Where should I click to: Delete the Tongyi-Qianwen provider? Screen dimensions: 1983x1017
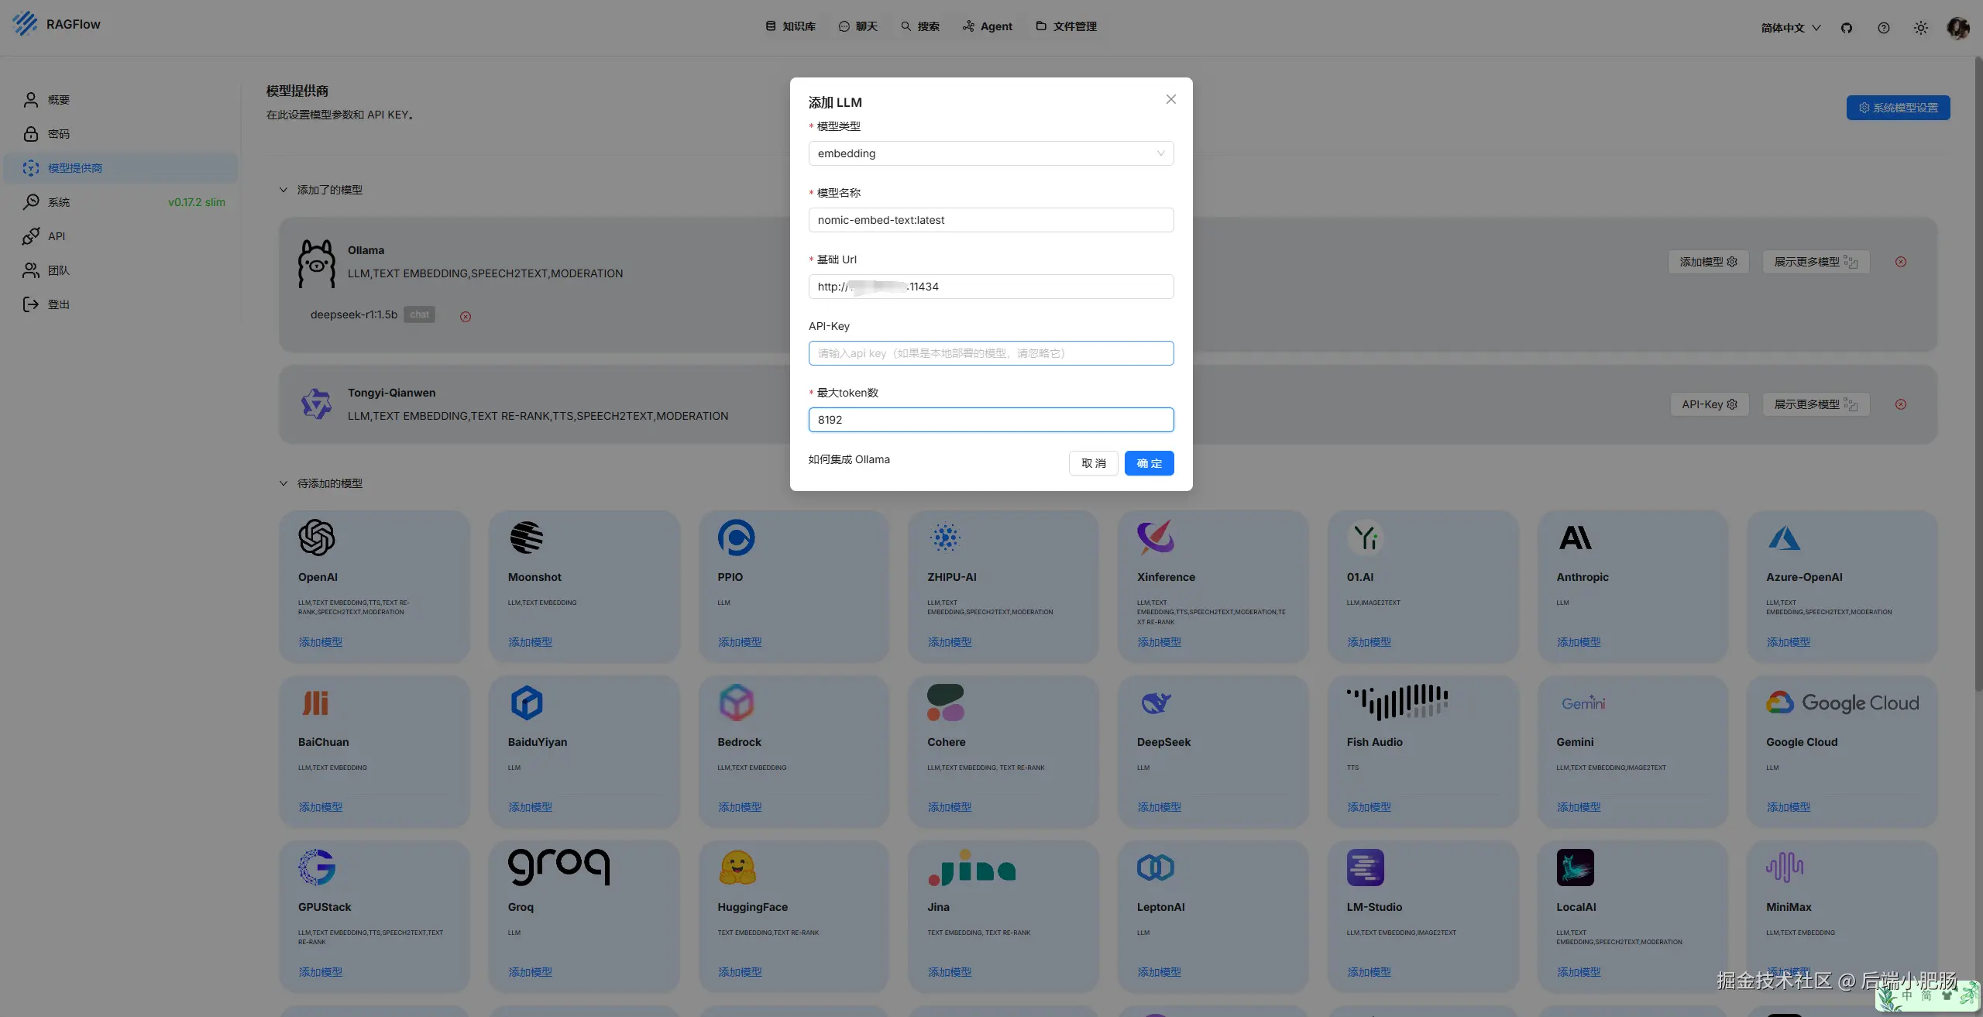pos(1901,404)
